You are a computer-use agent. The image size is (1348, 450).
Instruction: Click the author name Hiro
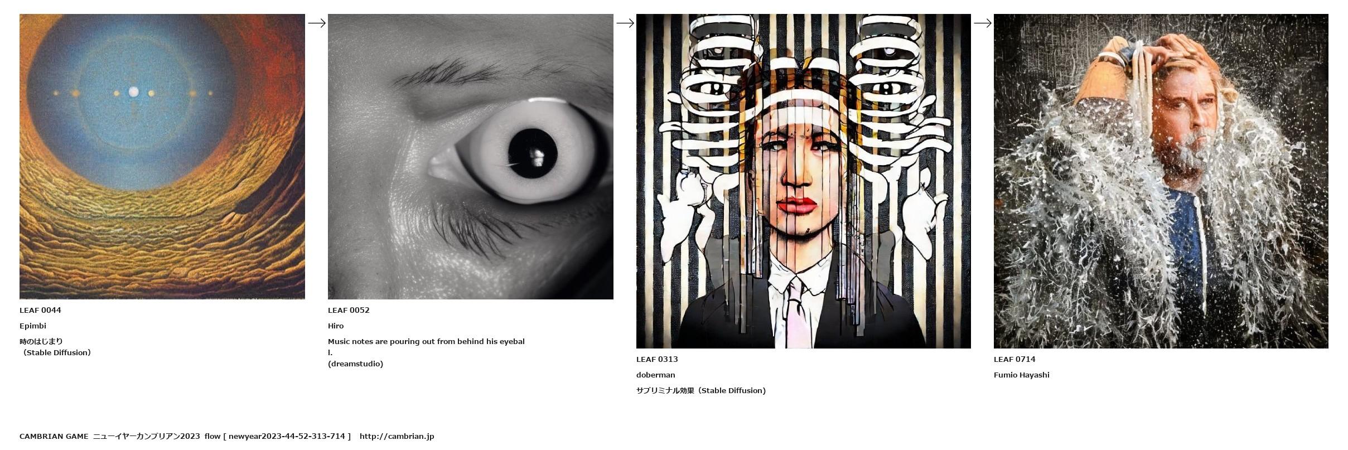[336, 326]
